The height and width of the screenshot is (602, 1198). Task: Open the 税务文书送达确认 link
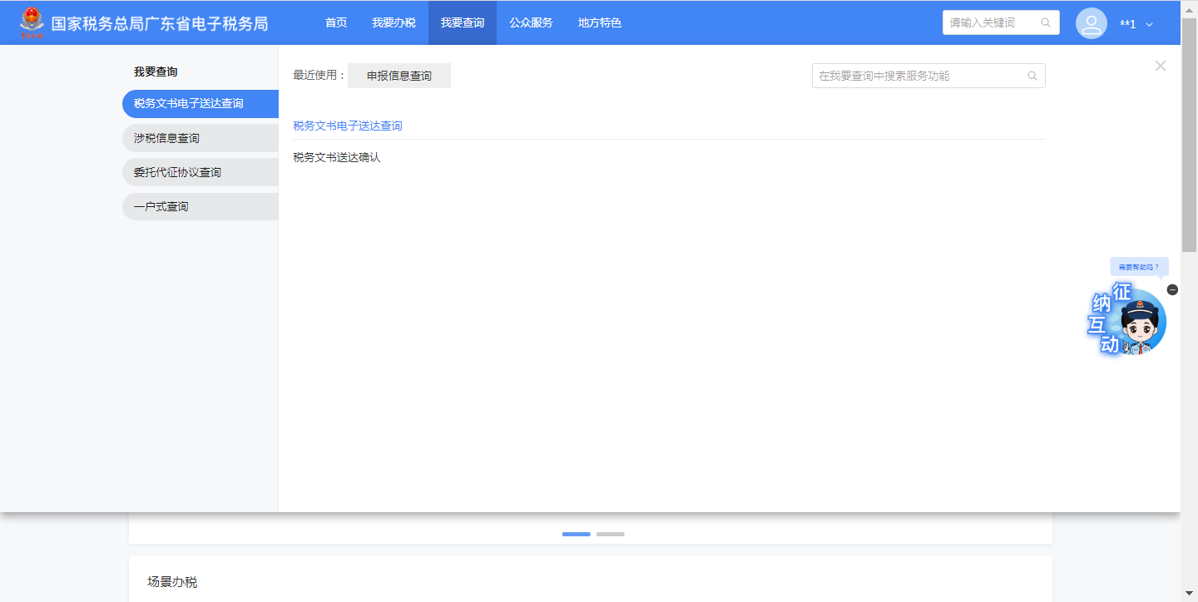(x=336, y=157)
